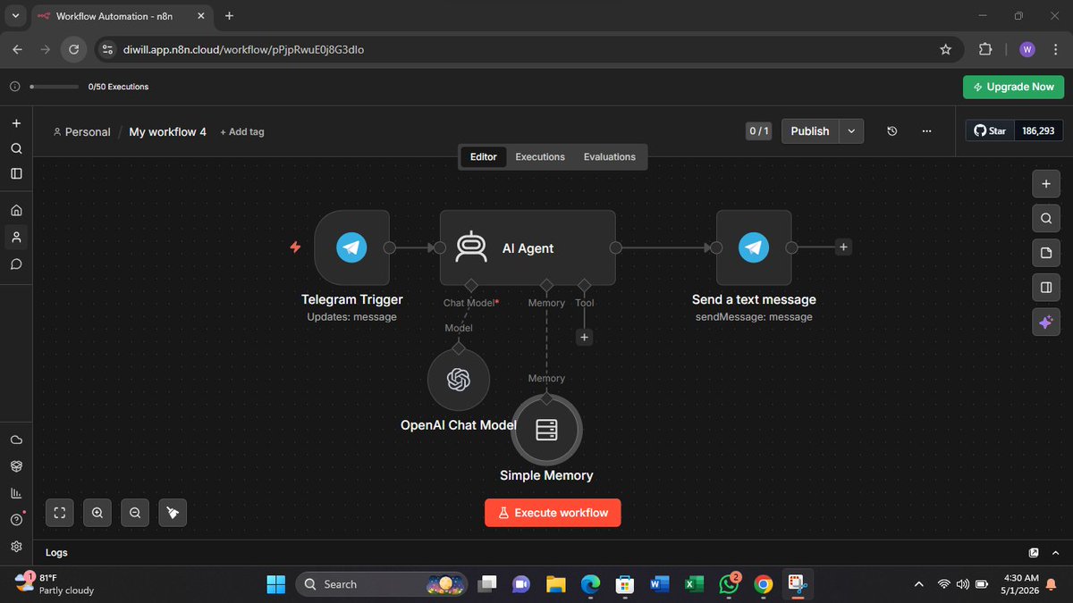1073x603 pixels.
Task: Open the browser tab list dropdown
Action: click(16, 16)
